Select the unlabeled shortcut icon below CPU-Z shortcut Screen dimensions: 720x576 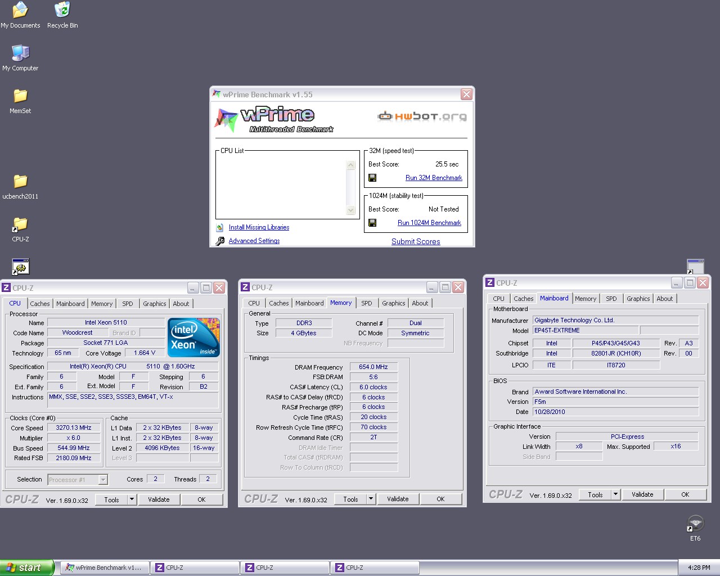[20, 267]
